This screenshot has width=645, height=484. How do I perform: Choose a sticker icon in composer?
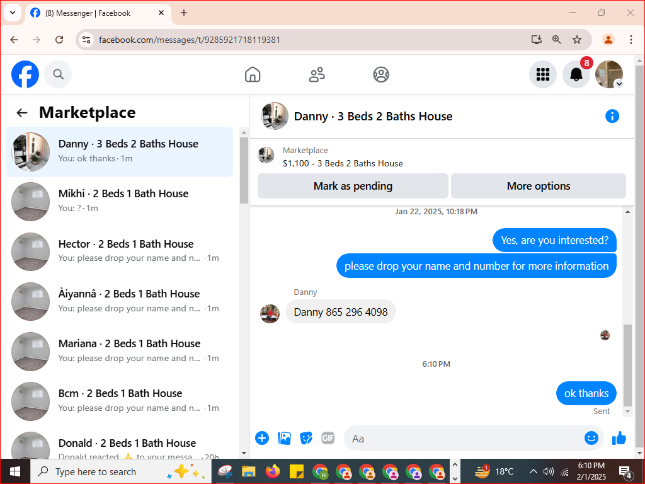[x=306, y=439]
